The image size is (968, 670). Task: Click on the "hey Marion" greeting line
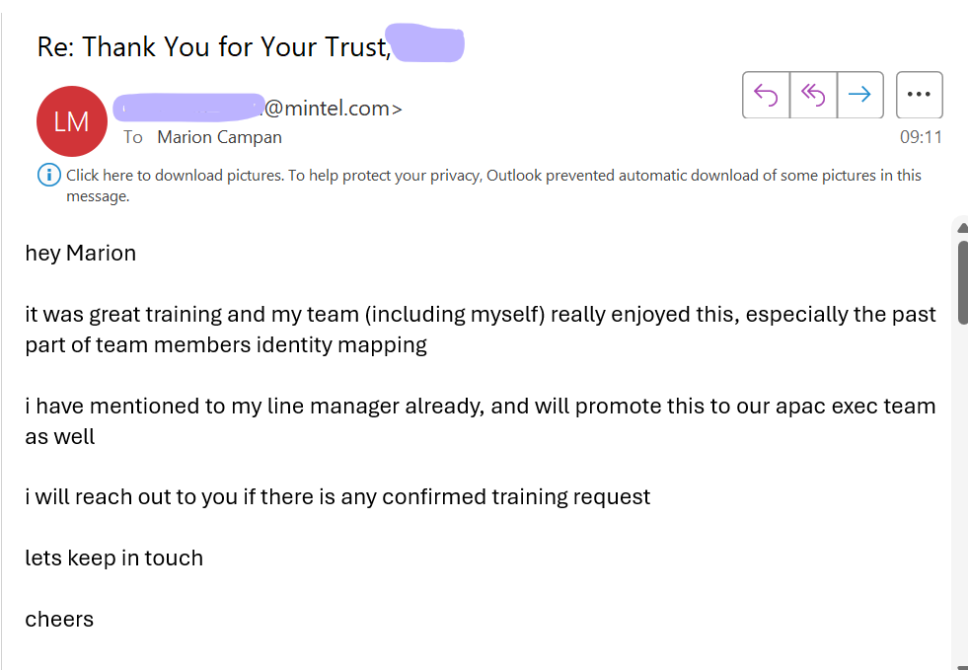point(80,254)
